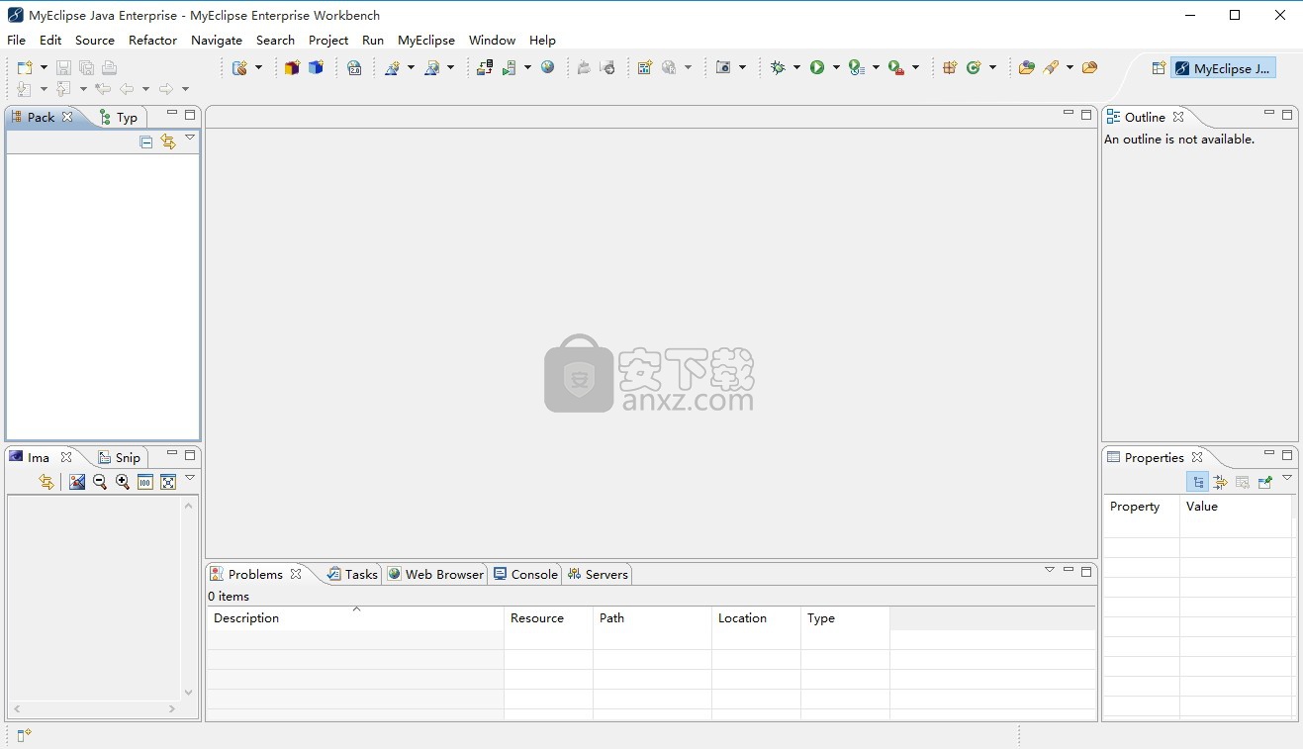
Task: Click the Deploy MyEclipse J2EE Project icon
Action: click(485, 67)
